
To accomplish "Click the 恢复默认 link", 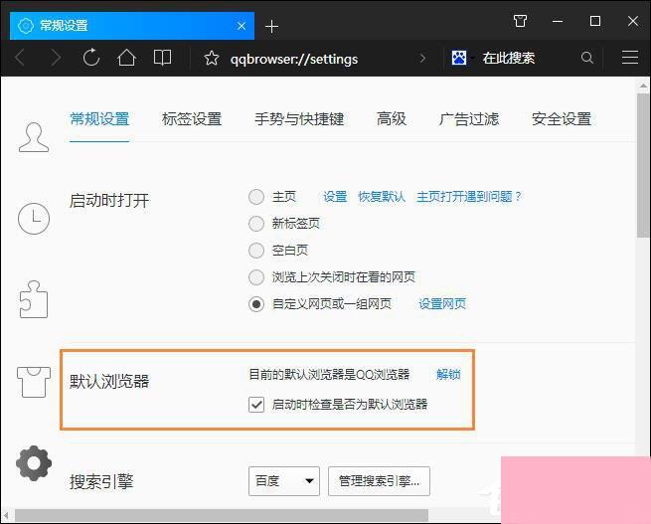I will coord(382,197).
